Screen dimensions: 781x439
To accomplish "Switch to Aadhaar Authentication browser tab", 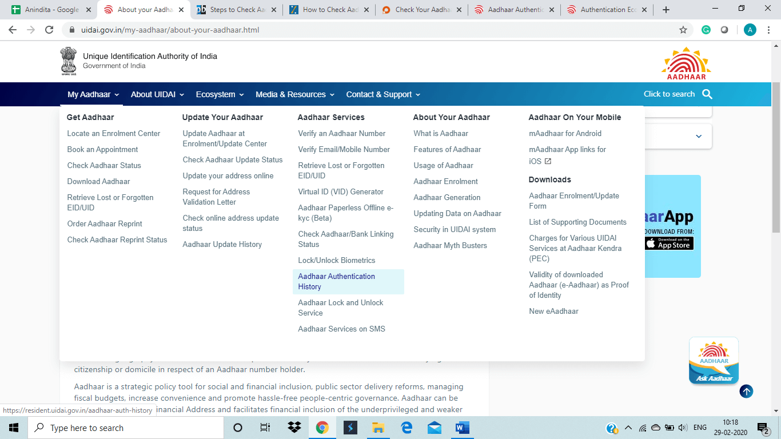I will [x=513, y=10].
